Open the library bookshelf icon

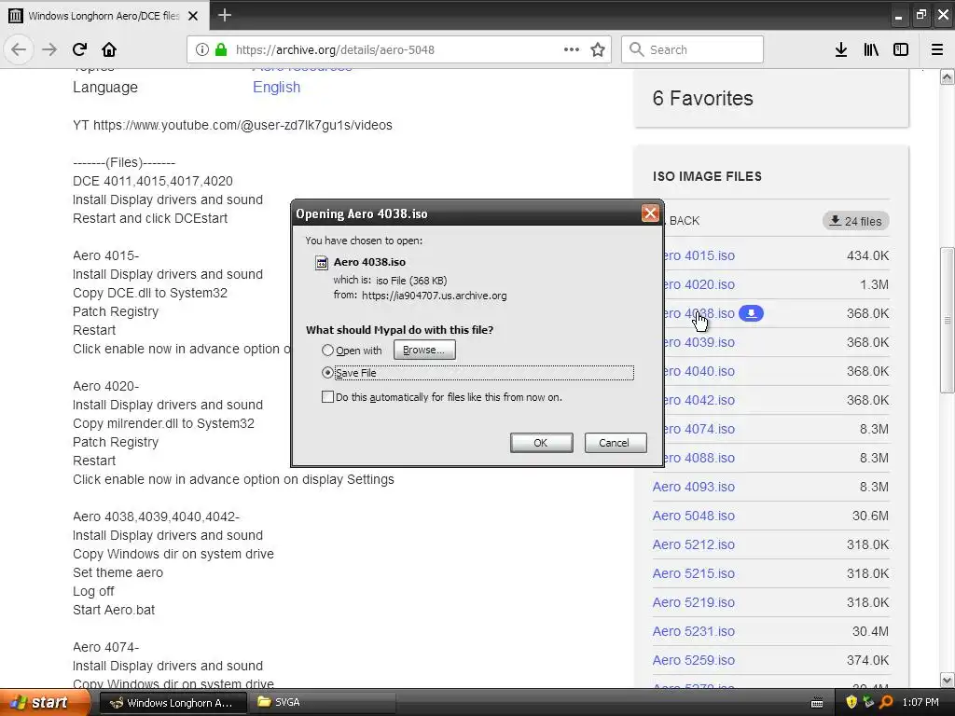(871, 50)
